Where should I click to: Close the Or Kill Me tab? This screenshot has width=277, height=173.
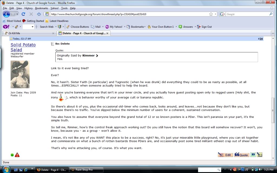coord(53,33)
